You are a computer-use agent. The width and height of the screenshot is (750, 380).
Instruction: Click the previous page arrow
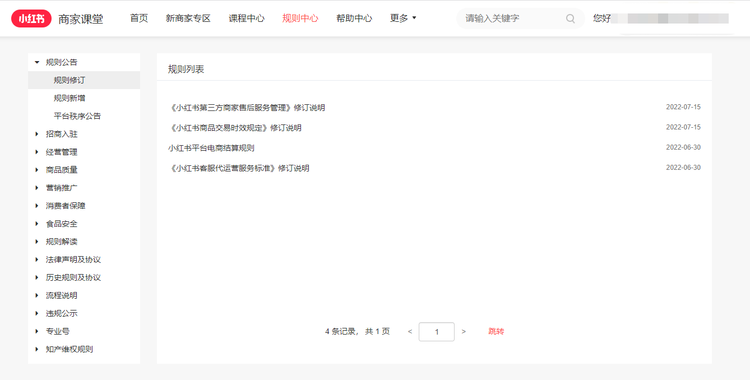410,331
